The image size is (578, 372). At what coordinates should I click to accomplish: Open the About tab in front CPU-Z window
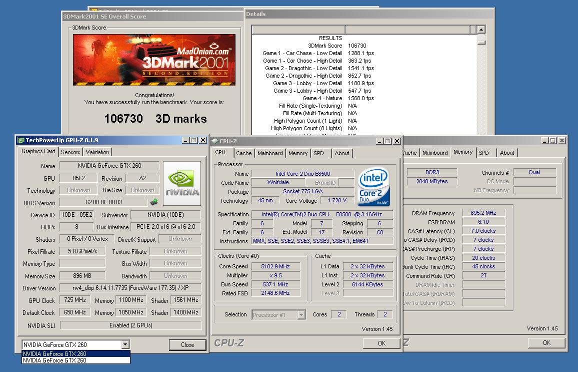coord(342,153)
